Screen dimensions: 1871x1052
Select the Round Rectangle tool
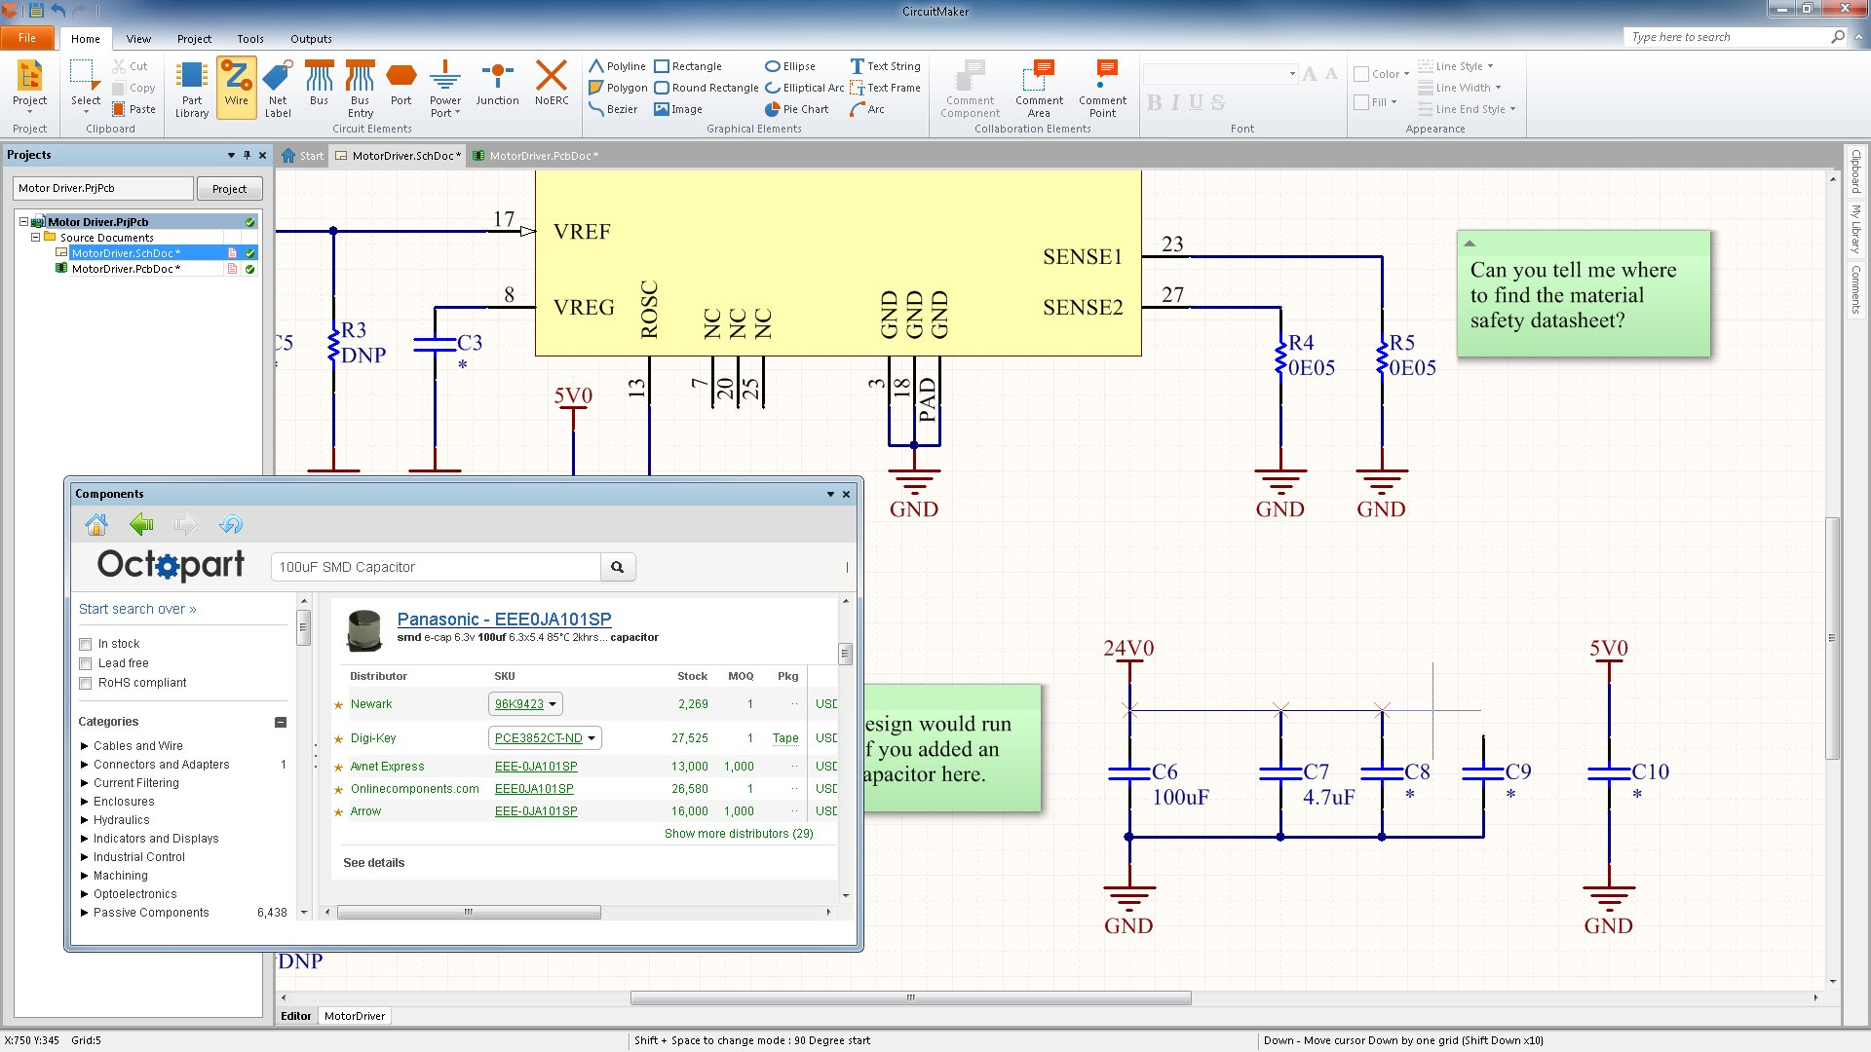pyautogui.click(x=706, y=88)
